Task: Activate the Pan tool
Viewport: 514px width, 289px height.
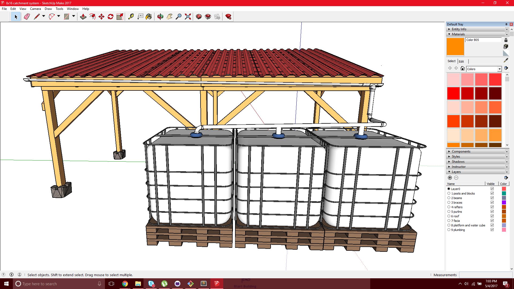Action: pyautogui.click(x=169, y=17)
